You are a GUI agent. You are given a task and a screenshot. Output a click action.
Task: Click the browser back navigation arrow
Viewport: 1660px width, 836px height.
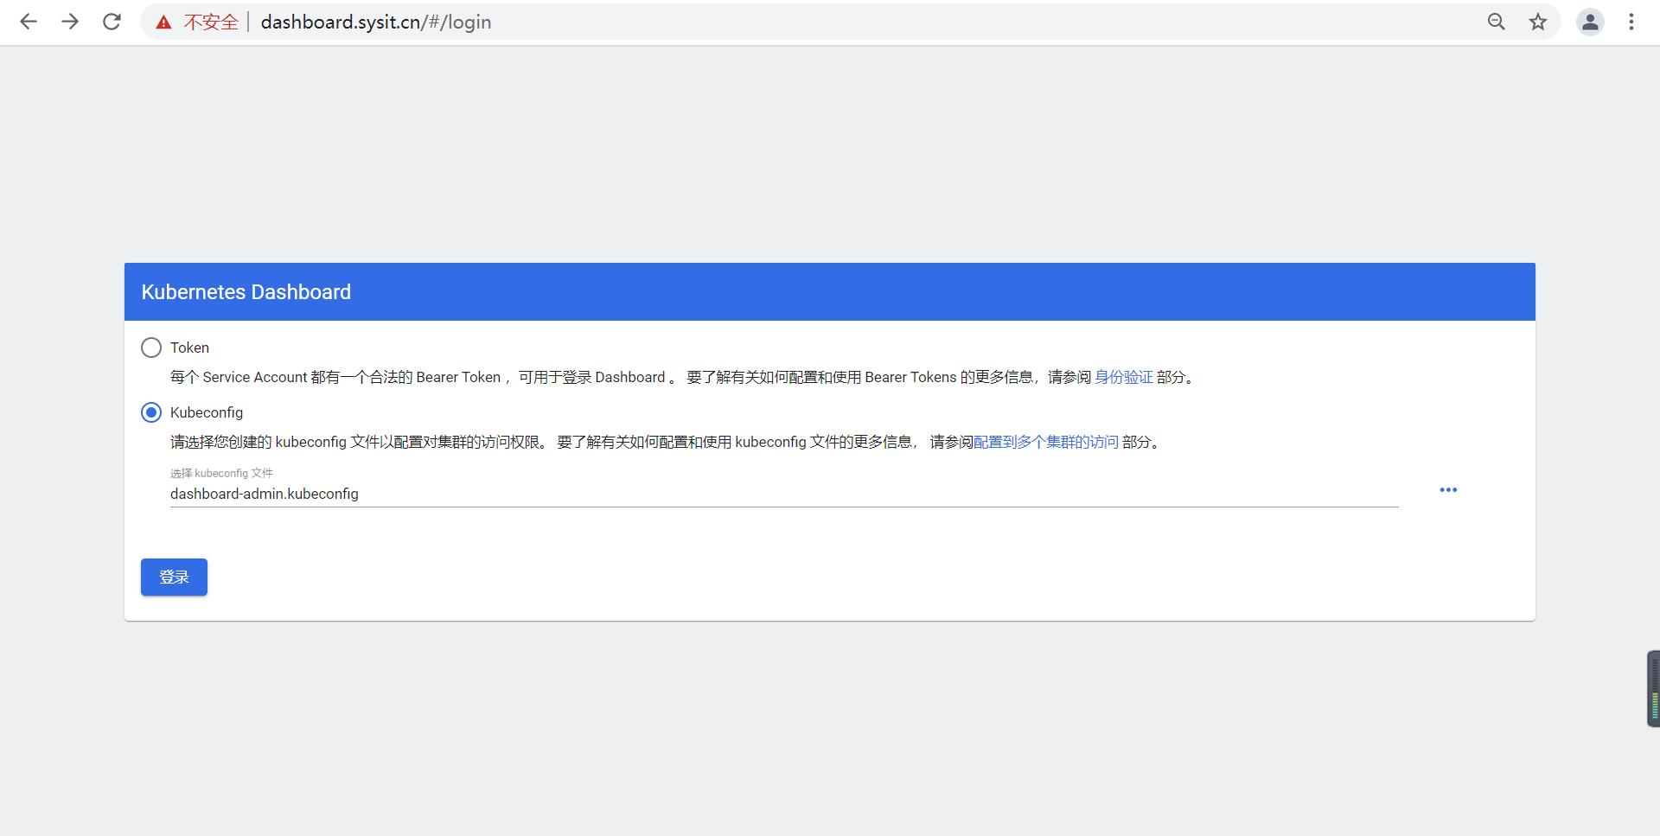tap(29, 22)
